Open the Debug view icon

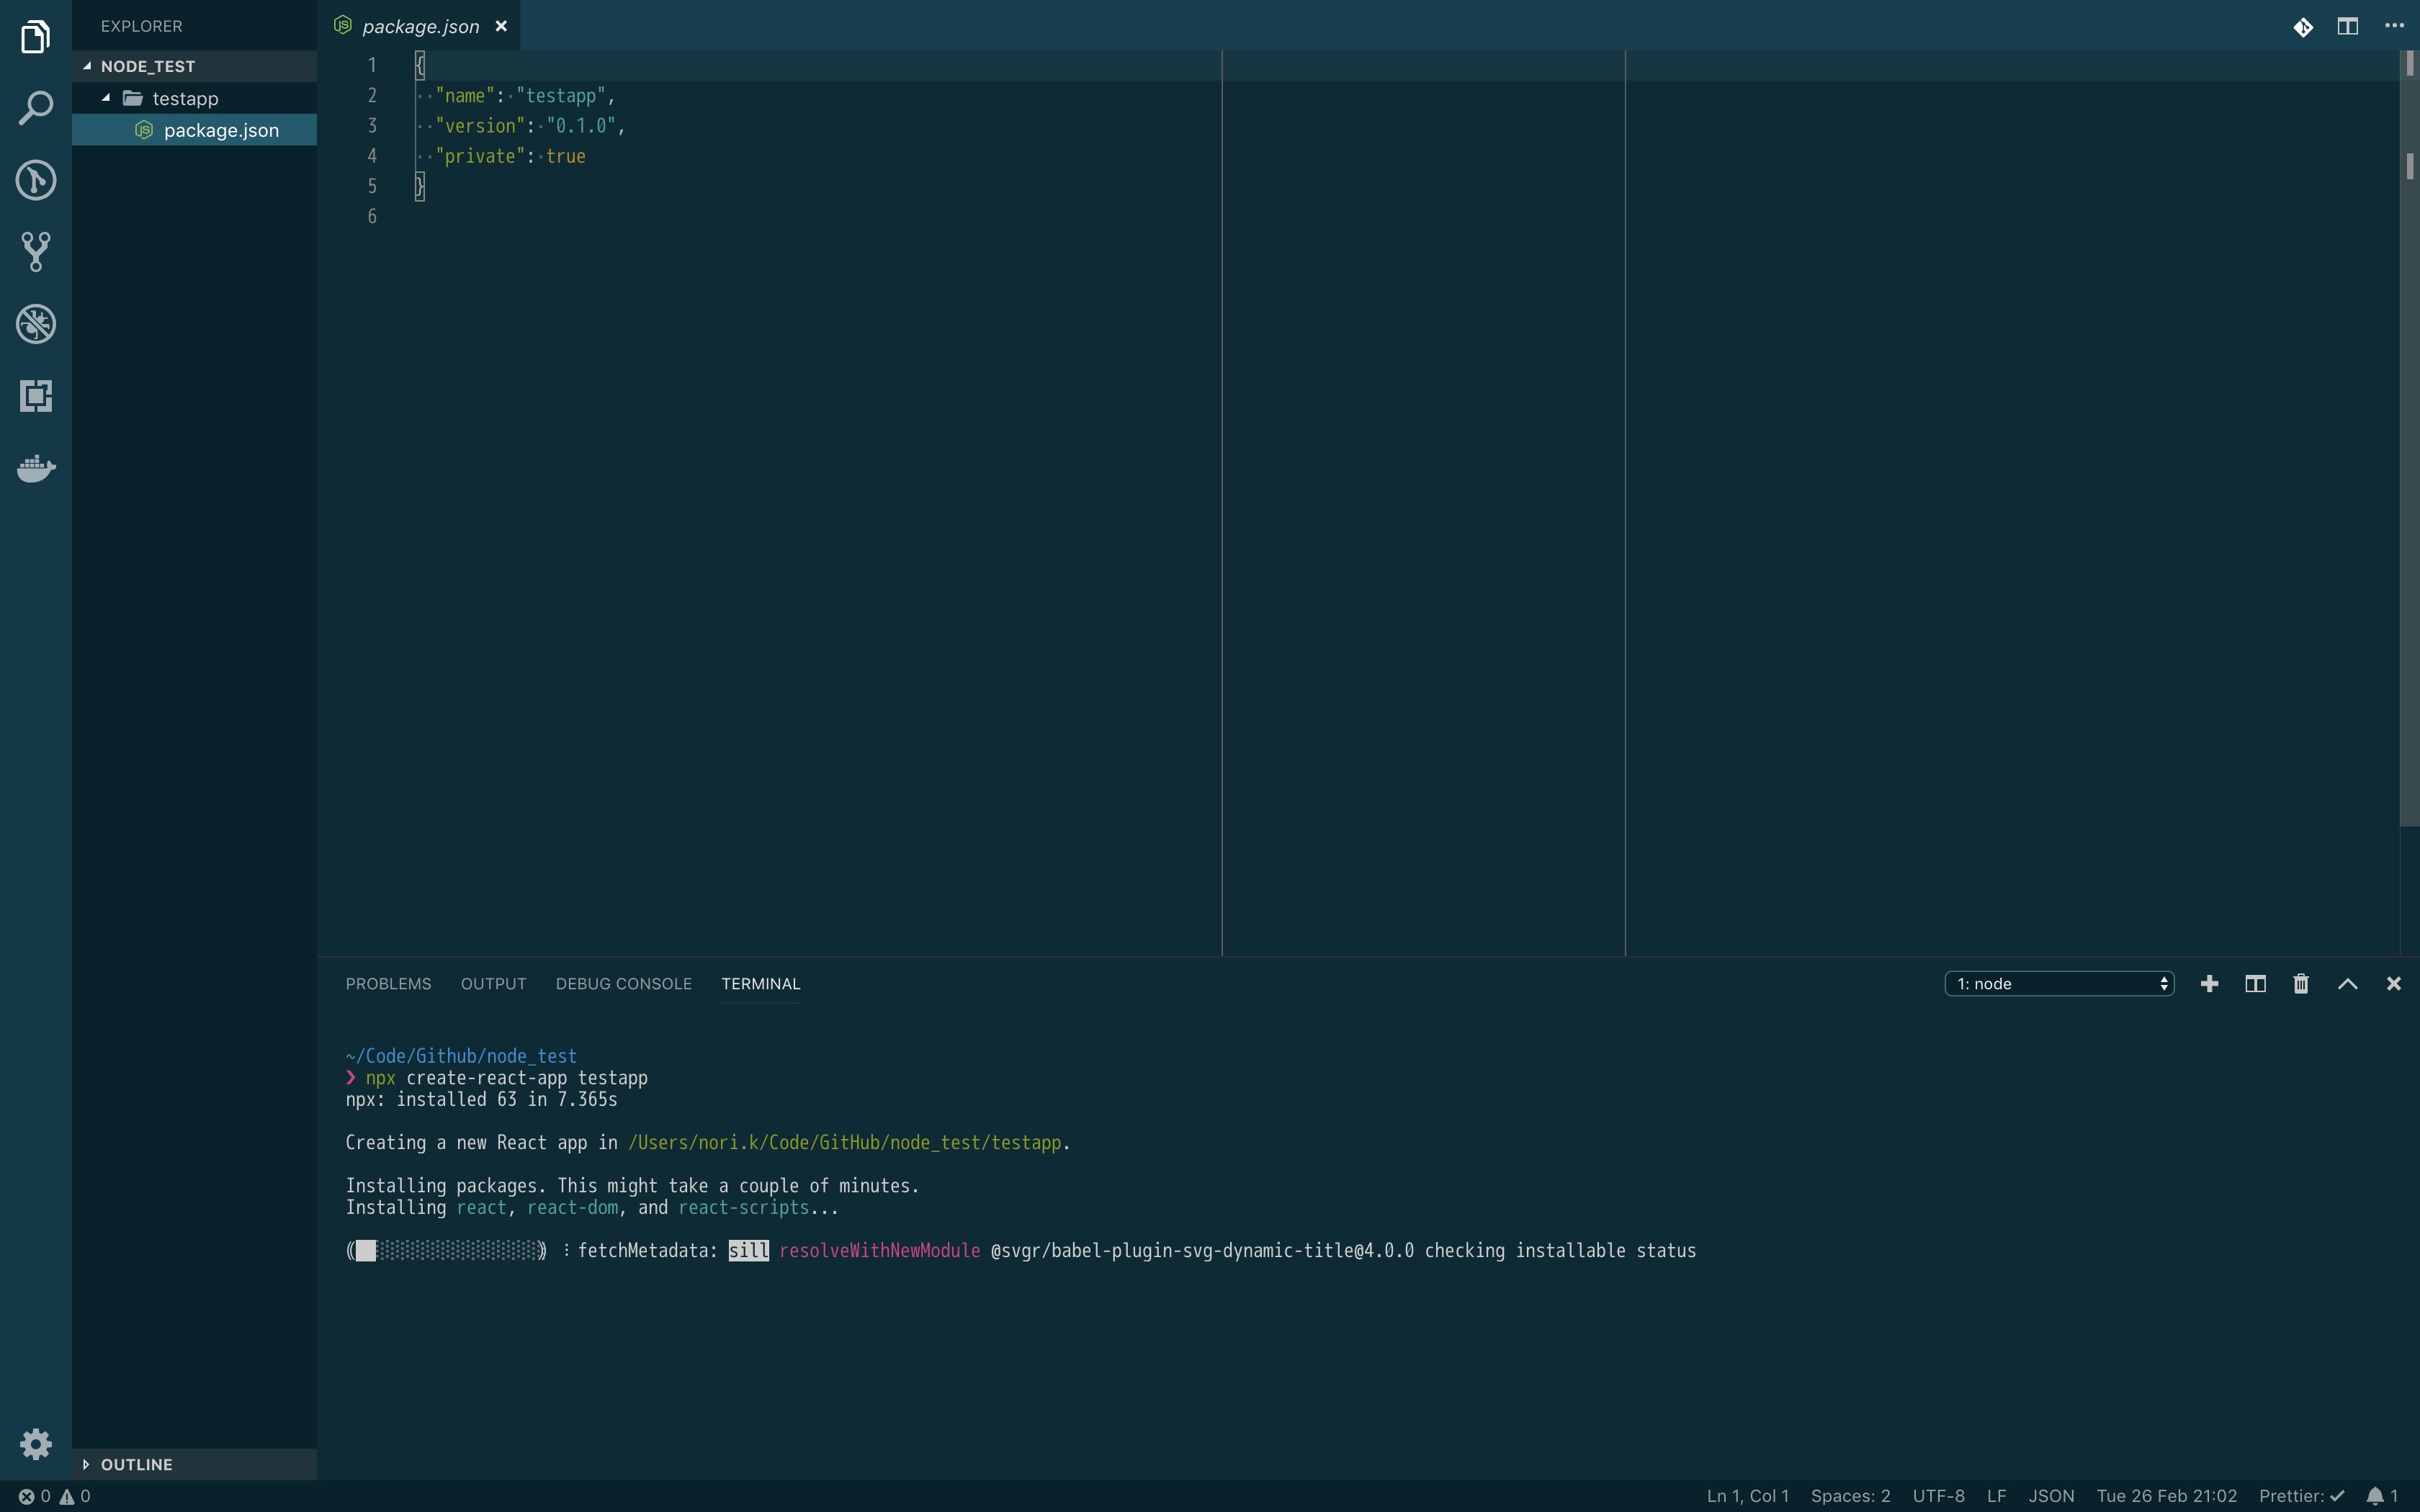coord(36,324)
